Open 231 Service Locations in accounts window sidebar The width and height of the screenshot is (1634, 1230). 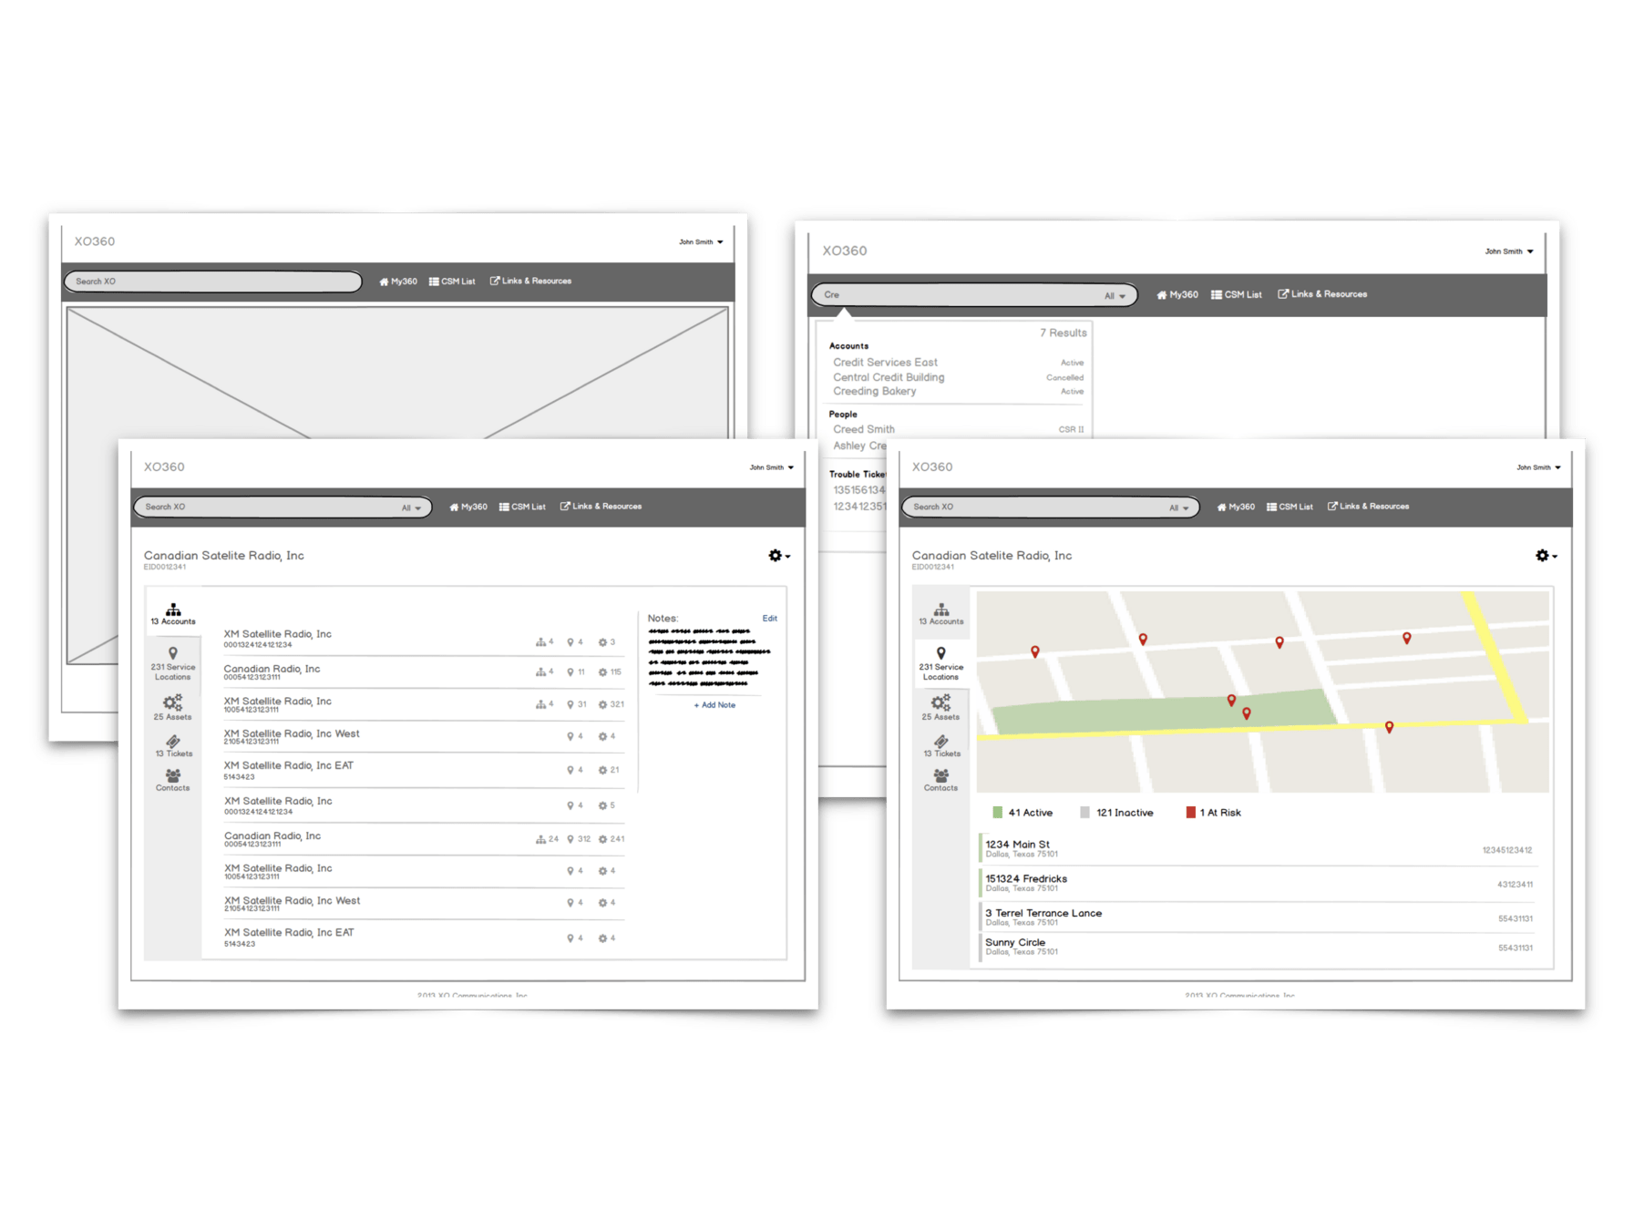click(x=172, y=663)
